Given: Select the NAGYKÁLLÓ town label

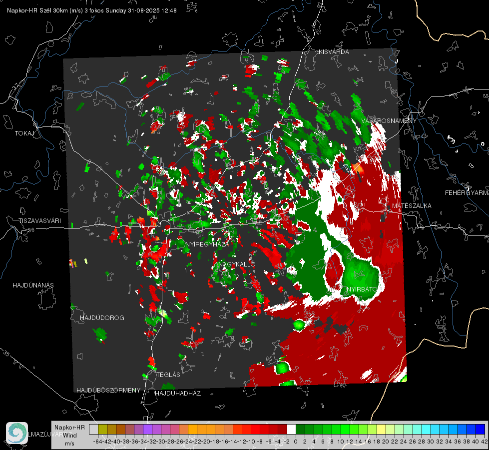Looking at the screenshot, I should click(x=237, y=264).
